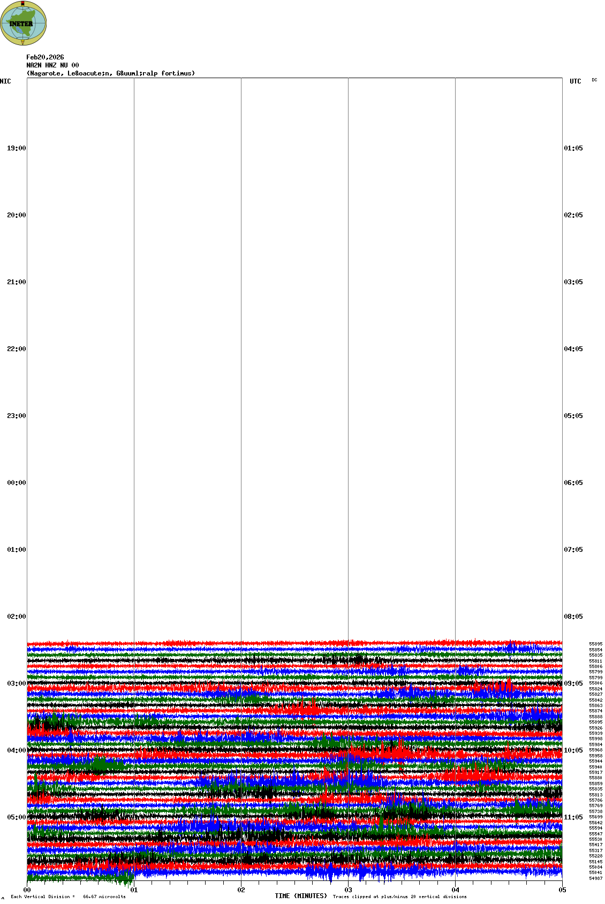Click the TIME (MINUTES) axis title
605x904 pixels.
(301, 896)
